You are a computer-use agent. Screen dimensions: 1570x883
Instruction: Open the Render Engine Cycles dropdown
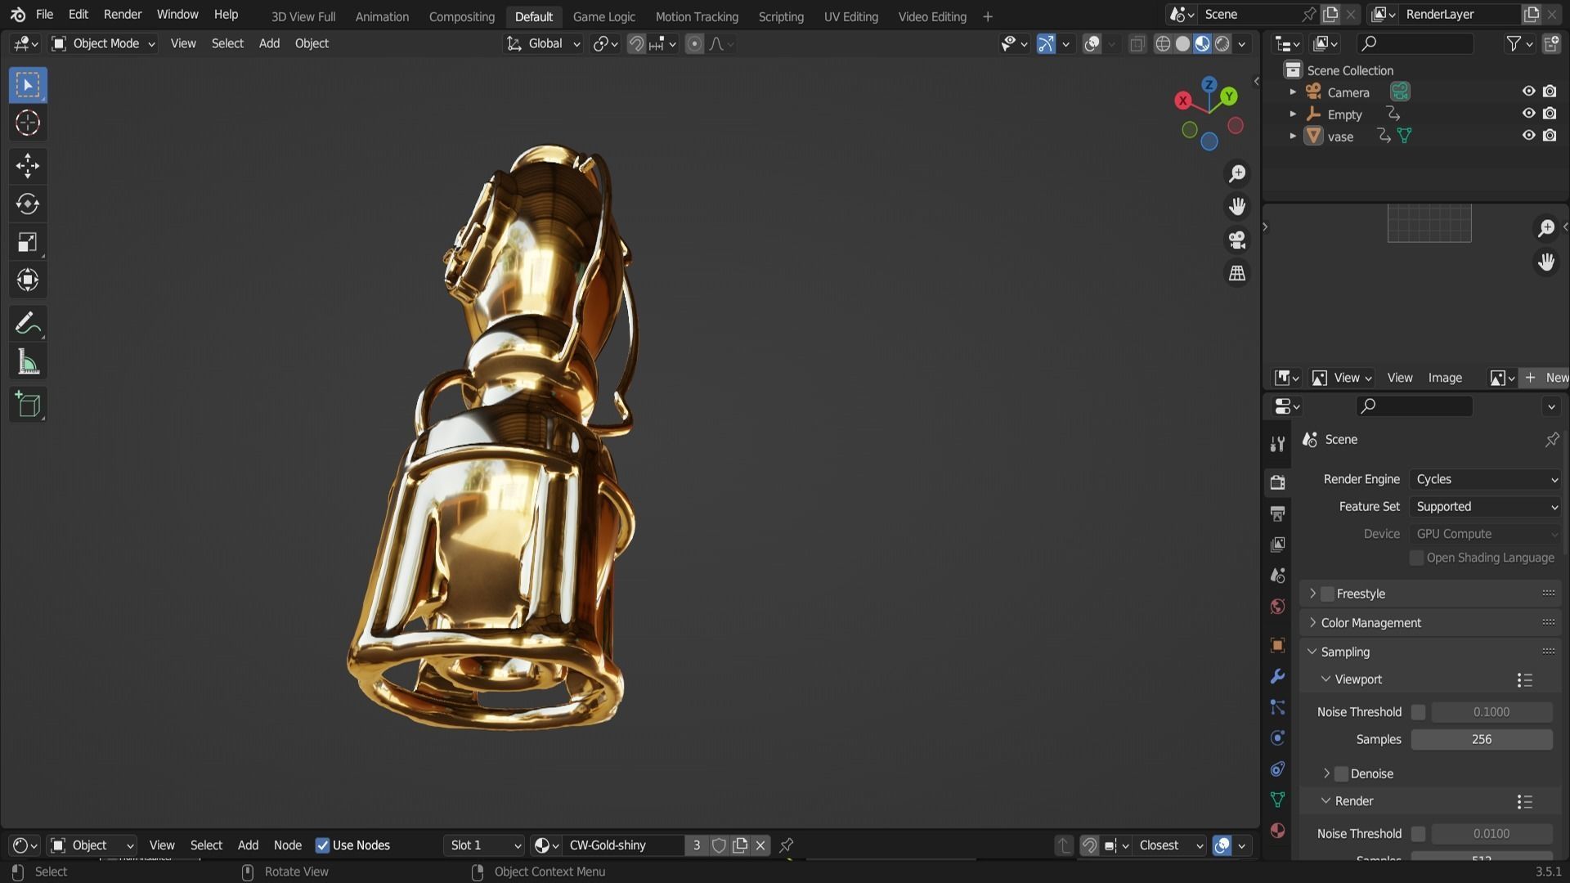tap(1485, 479)
